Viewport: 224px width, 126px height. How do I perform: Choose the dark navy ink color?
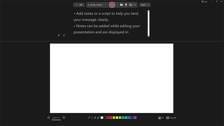click(x=132, y=118)
